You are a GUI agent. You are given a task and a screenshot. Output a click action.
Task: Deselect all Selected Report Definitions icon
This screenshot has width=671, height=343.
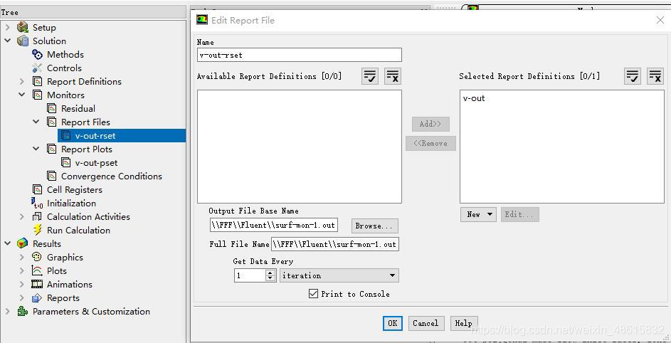pyautogui.click(x=655, y=77)
